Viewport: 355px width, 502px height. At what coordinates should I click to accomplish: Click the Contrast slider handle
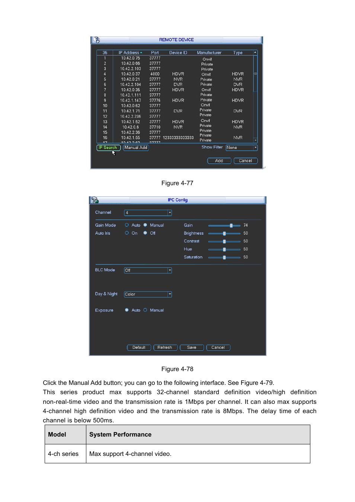pyautogui.click(x=224, y=241)
